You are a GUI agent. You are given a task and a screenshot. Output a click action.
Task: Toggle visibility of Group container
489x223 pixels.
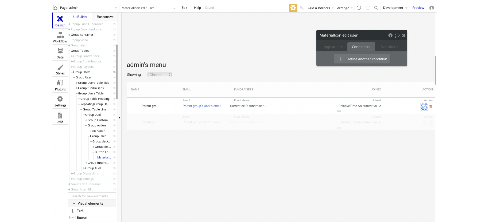coord(114,35)
